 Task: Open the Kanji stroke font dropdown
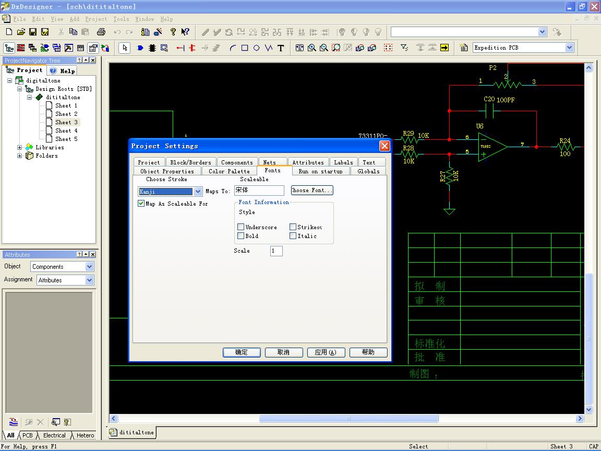click(198, 192)
